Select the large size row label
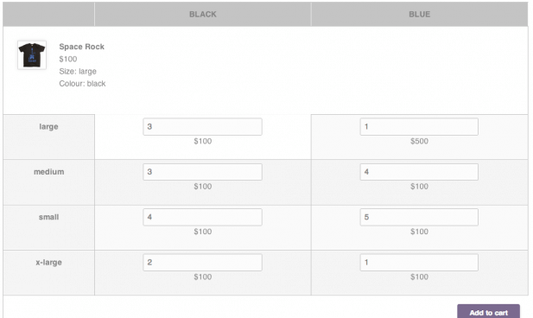 tap(48, 126)
